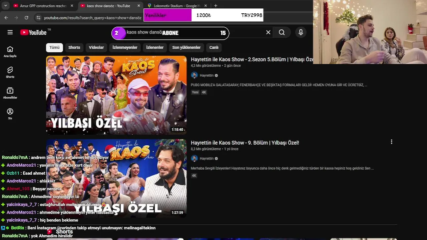Open a new browser tab with plus
The width and height of the screenshot is (427, 240).
coord(216,6)
